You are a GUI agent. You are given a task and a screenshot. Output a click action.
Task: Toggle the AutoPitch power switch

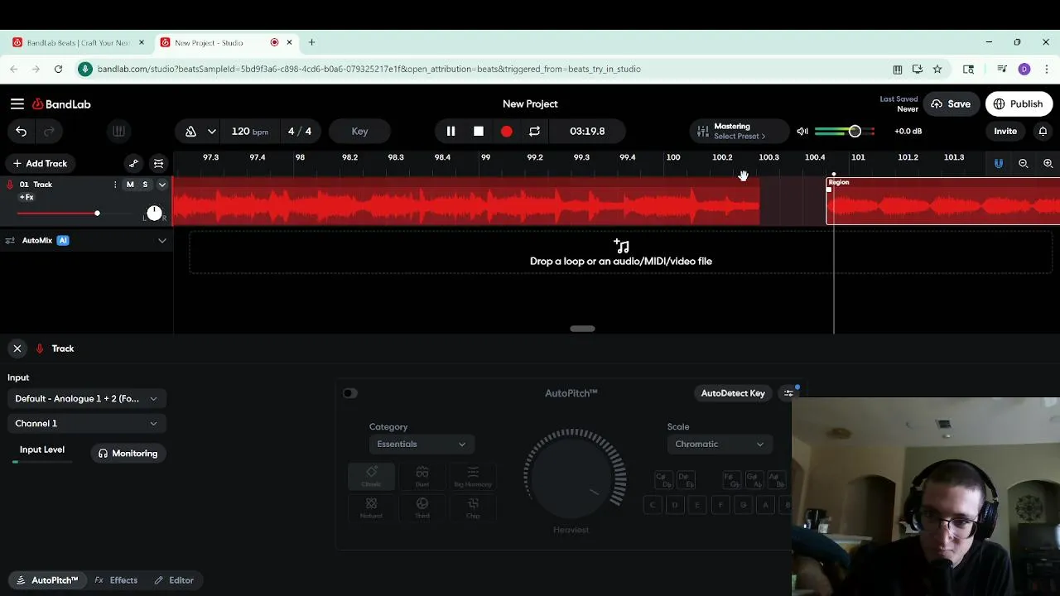coord(349,393)
